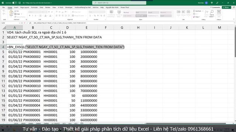The image size is (236, 132).
Task: Open the AutoSum dropdown arrow
Action: 203,11
